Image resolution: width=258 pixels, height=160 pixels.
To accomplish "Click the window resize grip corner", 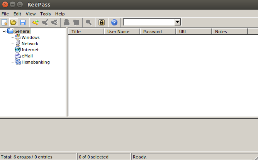I will coord(256,158).
